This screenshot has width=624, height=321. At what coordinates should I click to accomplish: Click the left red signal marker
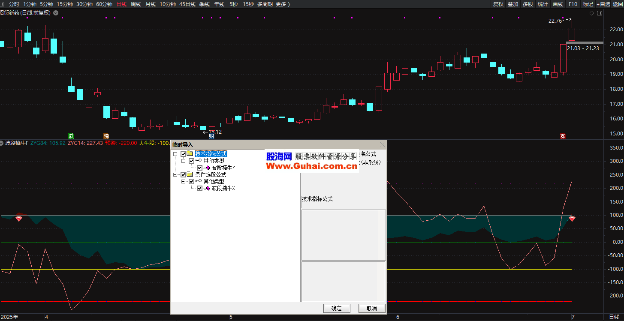[18, 219]
